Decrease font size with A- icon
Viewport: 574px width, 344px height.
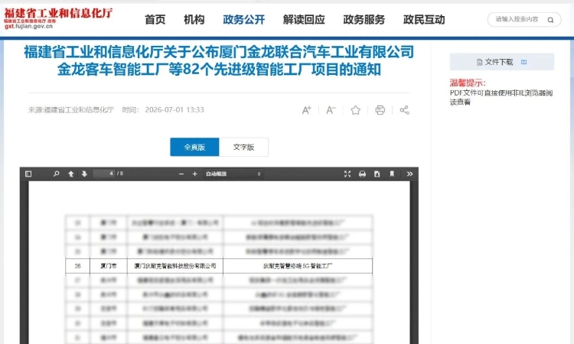tap(331, 110)
